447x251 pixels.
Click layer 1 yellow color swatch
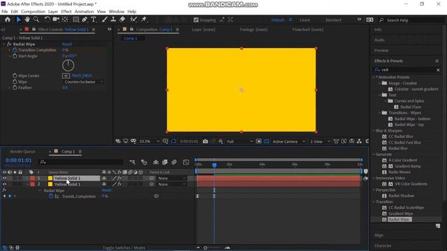(50, 178)
